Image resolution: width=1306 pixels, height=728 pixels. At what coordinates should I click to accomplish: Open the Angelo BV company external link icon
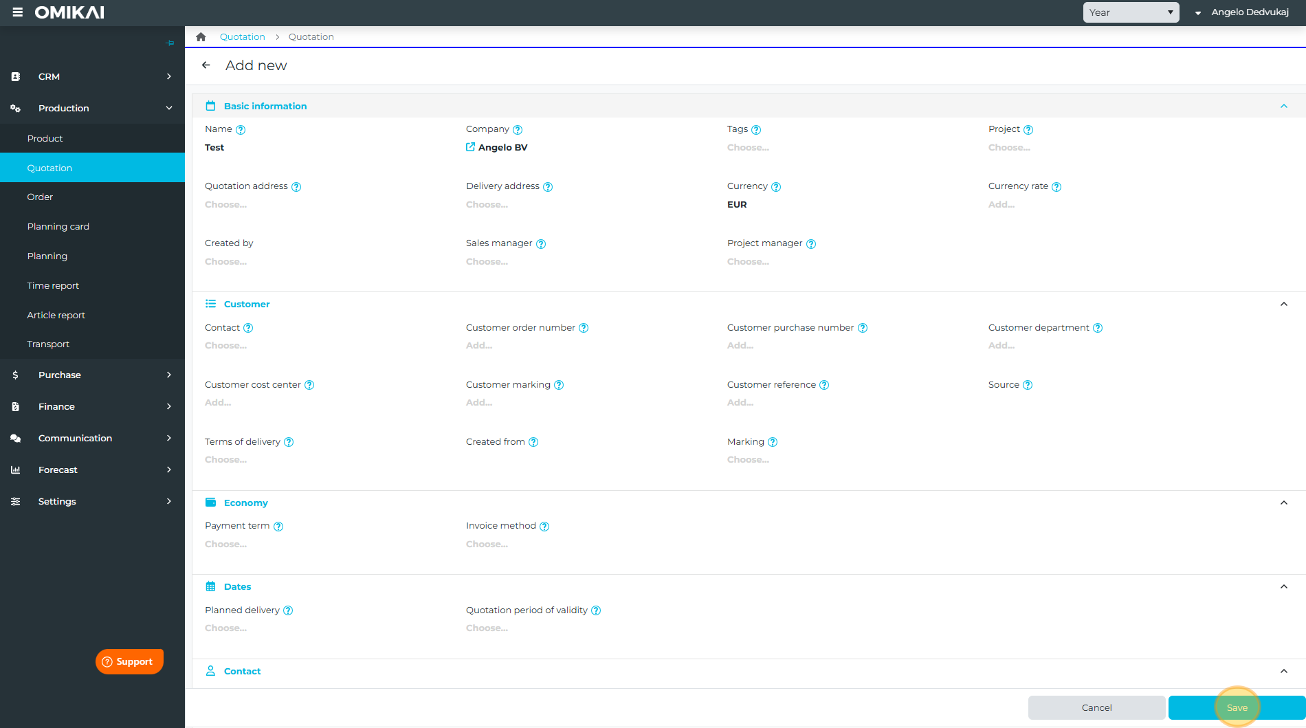[470, 147]
